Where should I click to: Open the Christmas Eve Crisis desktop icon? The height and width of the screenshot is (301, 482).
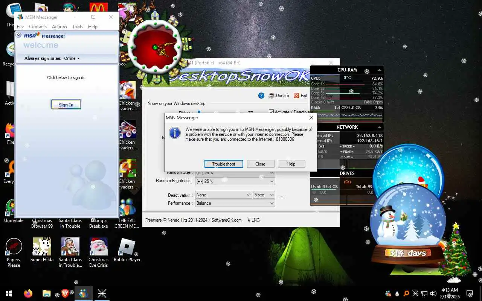click(98, 252)
